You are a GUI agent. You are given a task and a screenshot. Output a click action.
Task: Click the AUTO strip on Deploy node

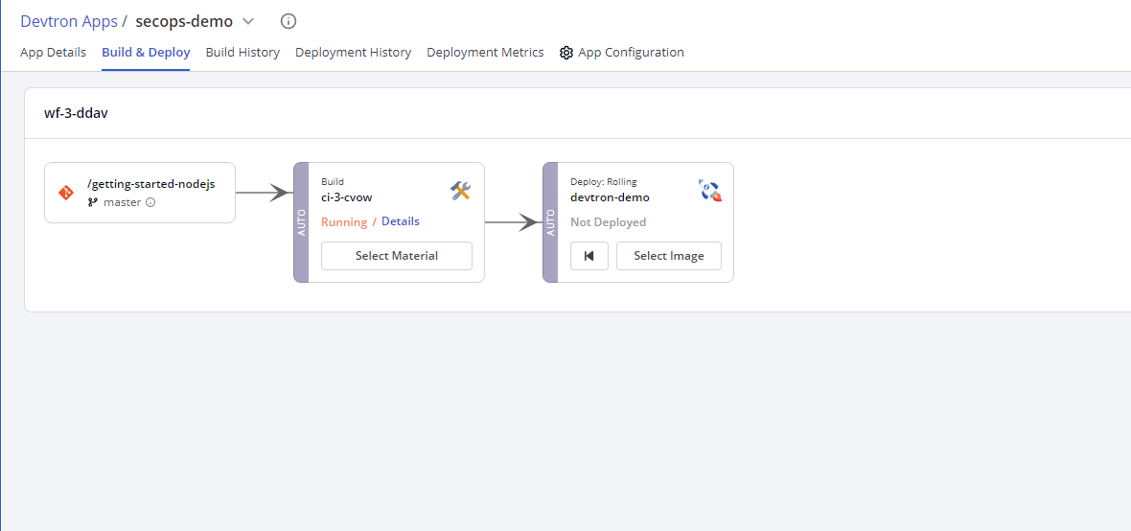[x=551, y=222]
